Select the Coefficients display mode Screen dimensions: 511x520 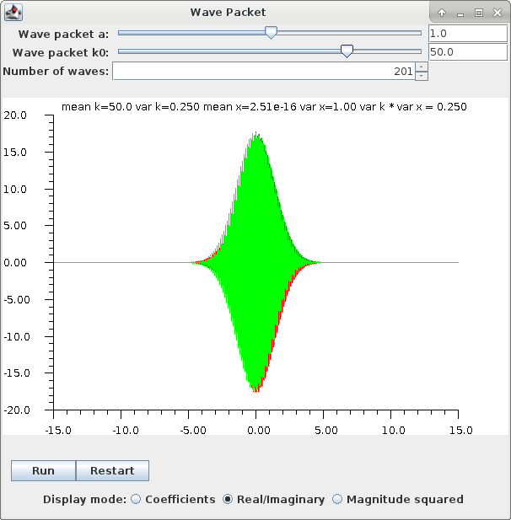[x=173, y=499]
